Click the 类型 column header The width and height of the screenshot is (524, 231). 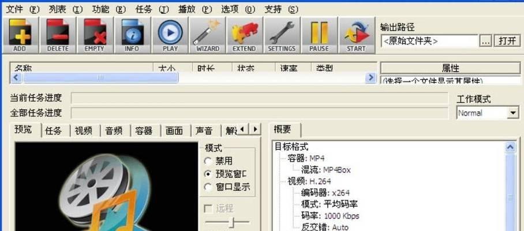click(x=344, y=68)
